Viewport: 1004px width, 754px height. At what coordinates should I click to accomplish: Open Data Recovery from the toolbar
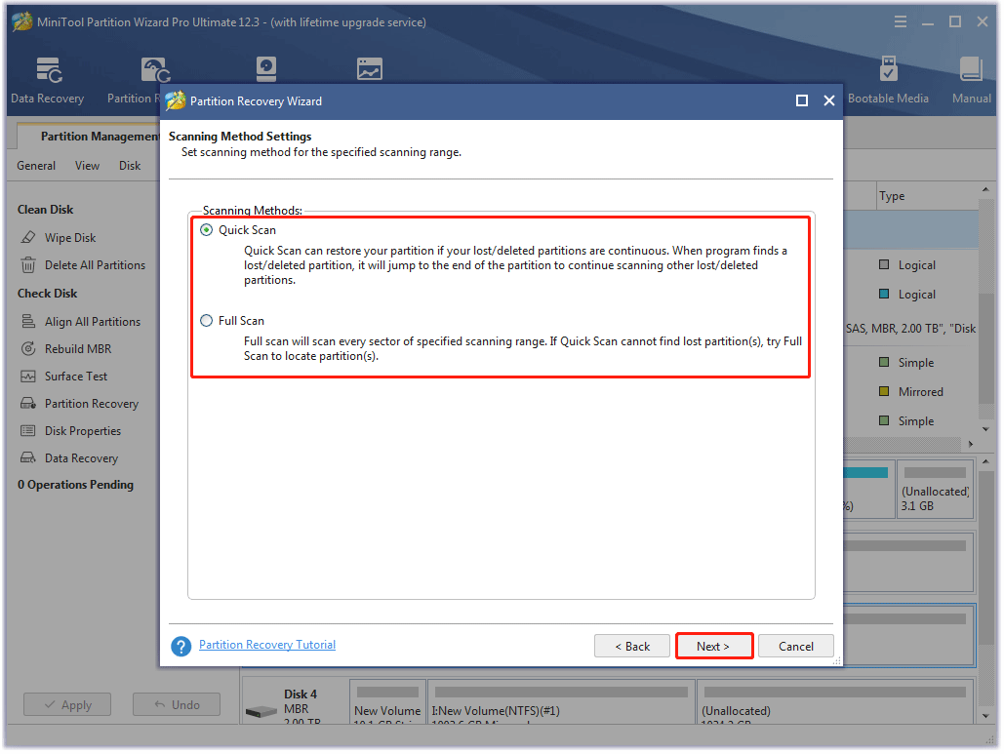47,80
